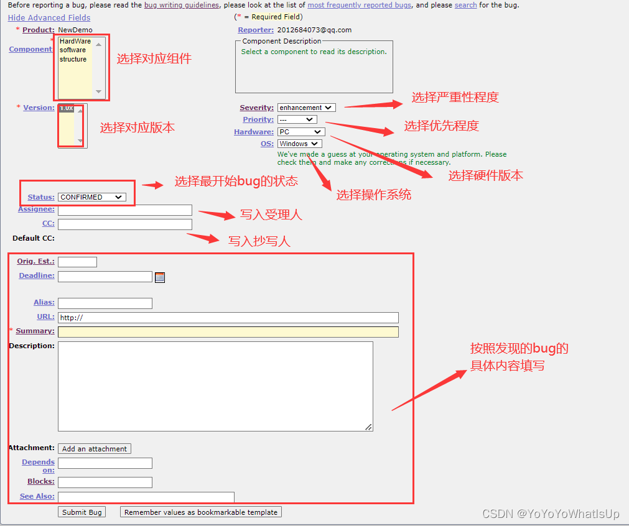The image size is (629, 526).
Task: Focus the Deadline date field
Action: (105, 277)
